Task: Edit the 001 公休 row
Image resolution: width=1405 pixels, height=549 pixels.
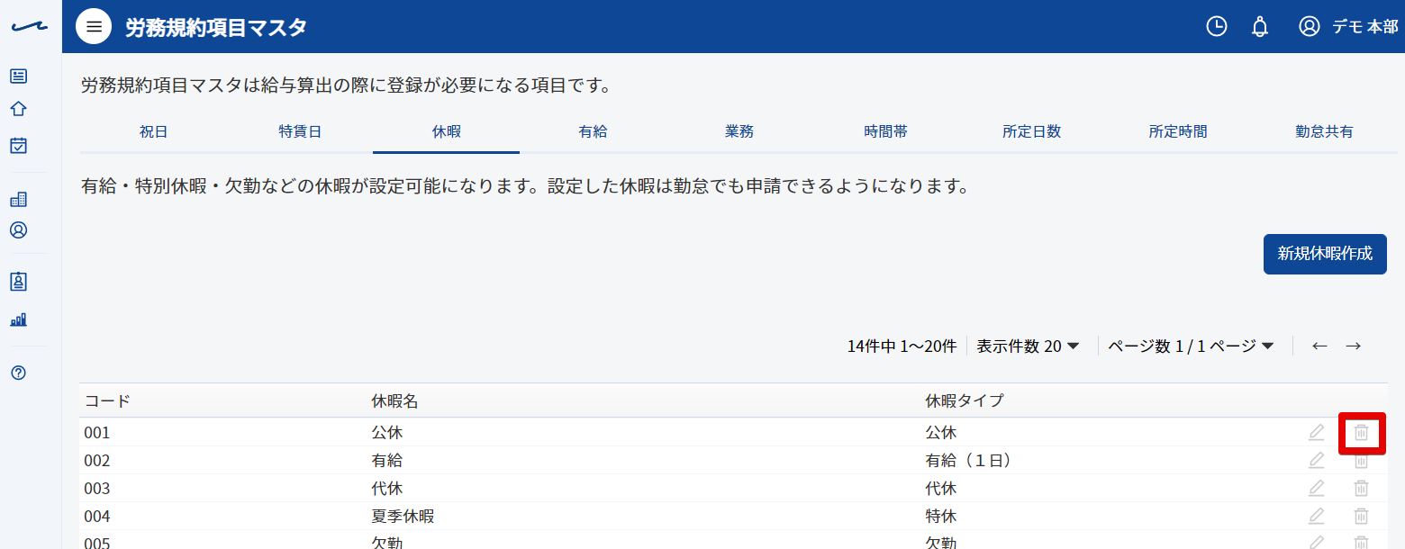Action: (x=1317, y=432)
